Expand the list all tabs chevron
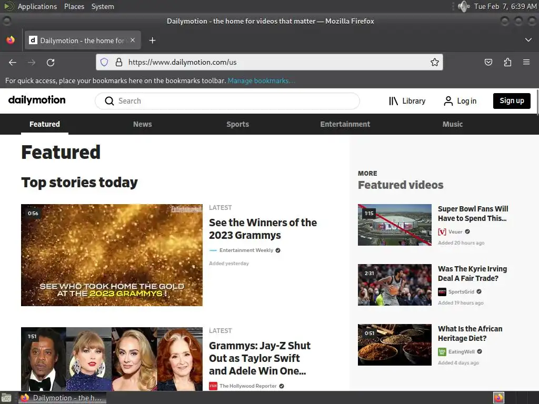The height and width of the screenshot is (404, 539). [x=528, y=40]
